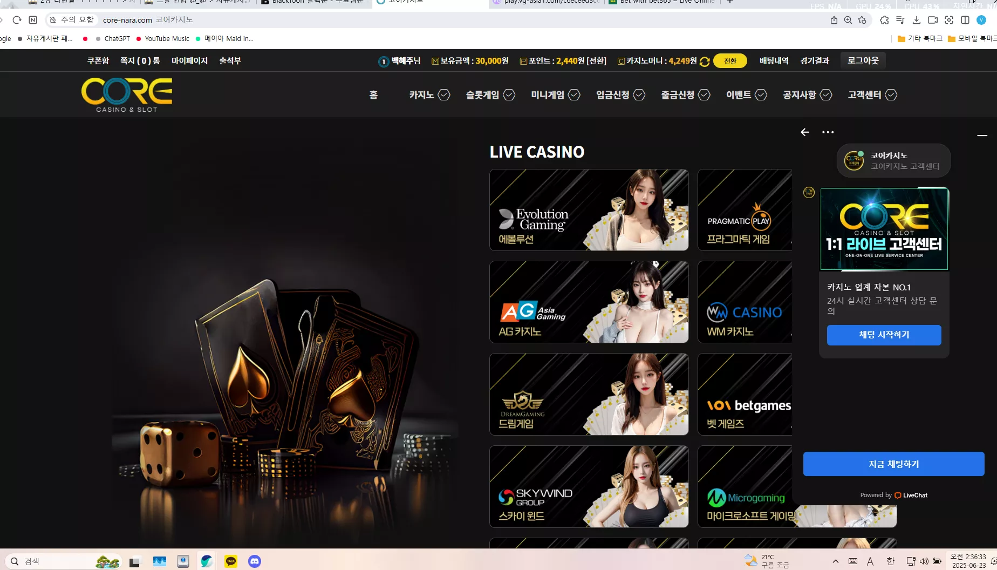Viewport: 997px width, 570px height.
Task: Click the 로그아웃 button
Action: point(863,60)
